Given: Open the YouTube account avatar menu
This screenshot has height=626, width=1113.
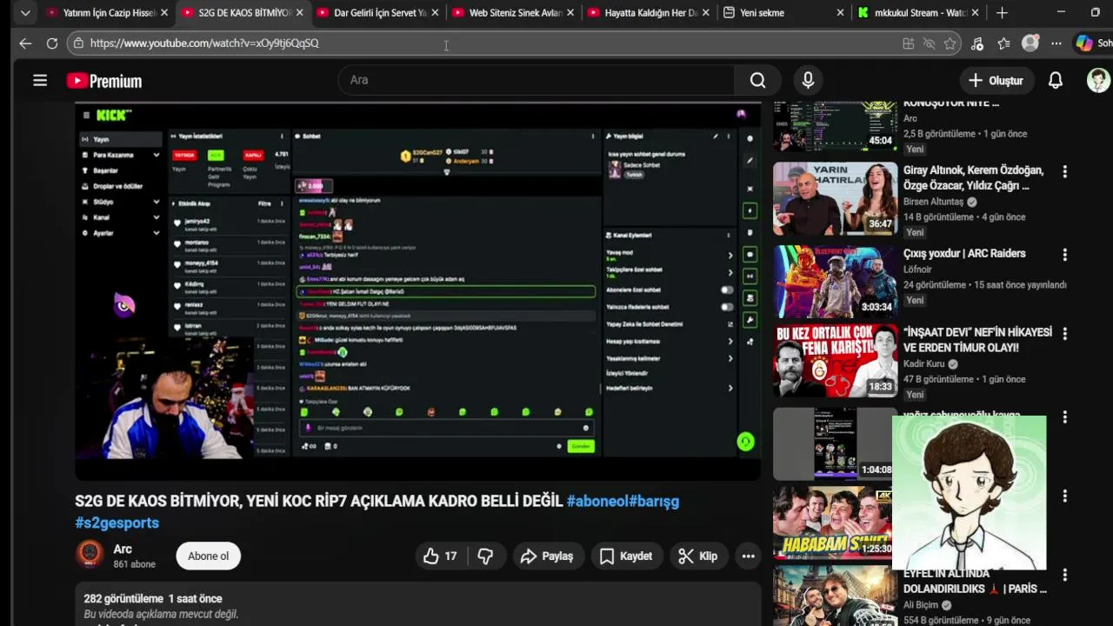Looking at the screenshot, I should click(x=1098, y=80).
